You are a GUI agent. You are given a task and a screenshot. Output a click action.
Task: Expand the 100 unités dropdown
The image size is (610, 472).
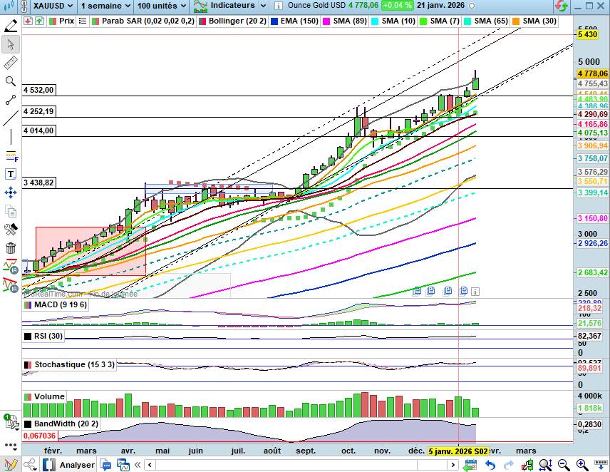[x=162, y=6]
